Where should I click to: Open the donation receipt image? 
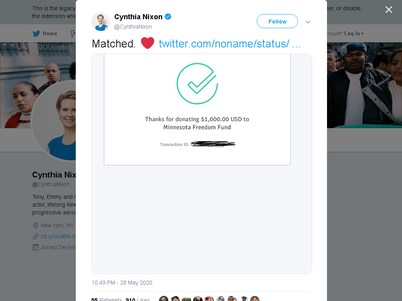pos(201,164)
